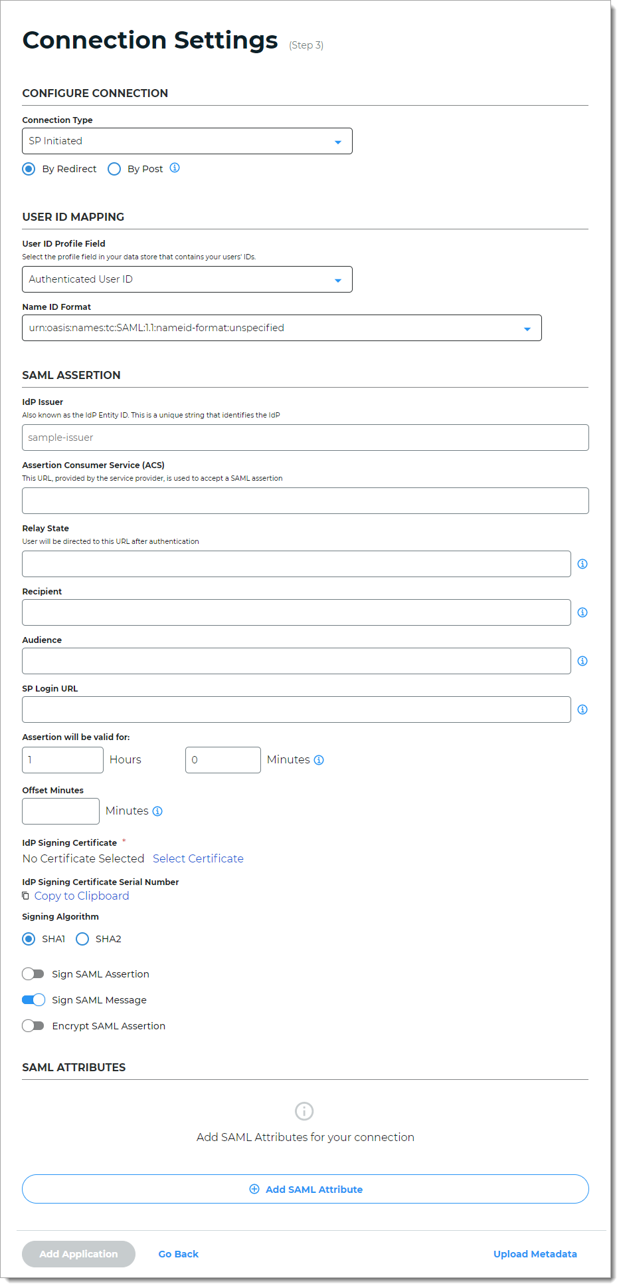Click the plus icon on Add SAML Attribute

point(254,1189)
